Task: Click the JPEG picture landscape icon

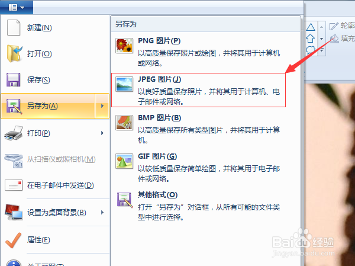Action: (x=124, y=84)
